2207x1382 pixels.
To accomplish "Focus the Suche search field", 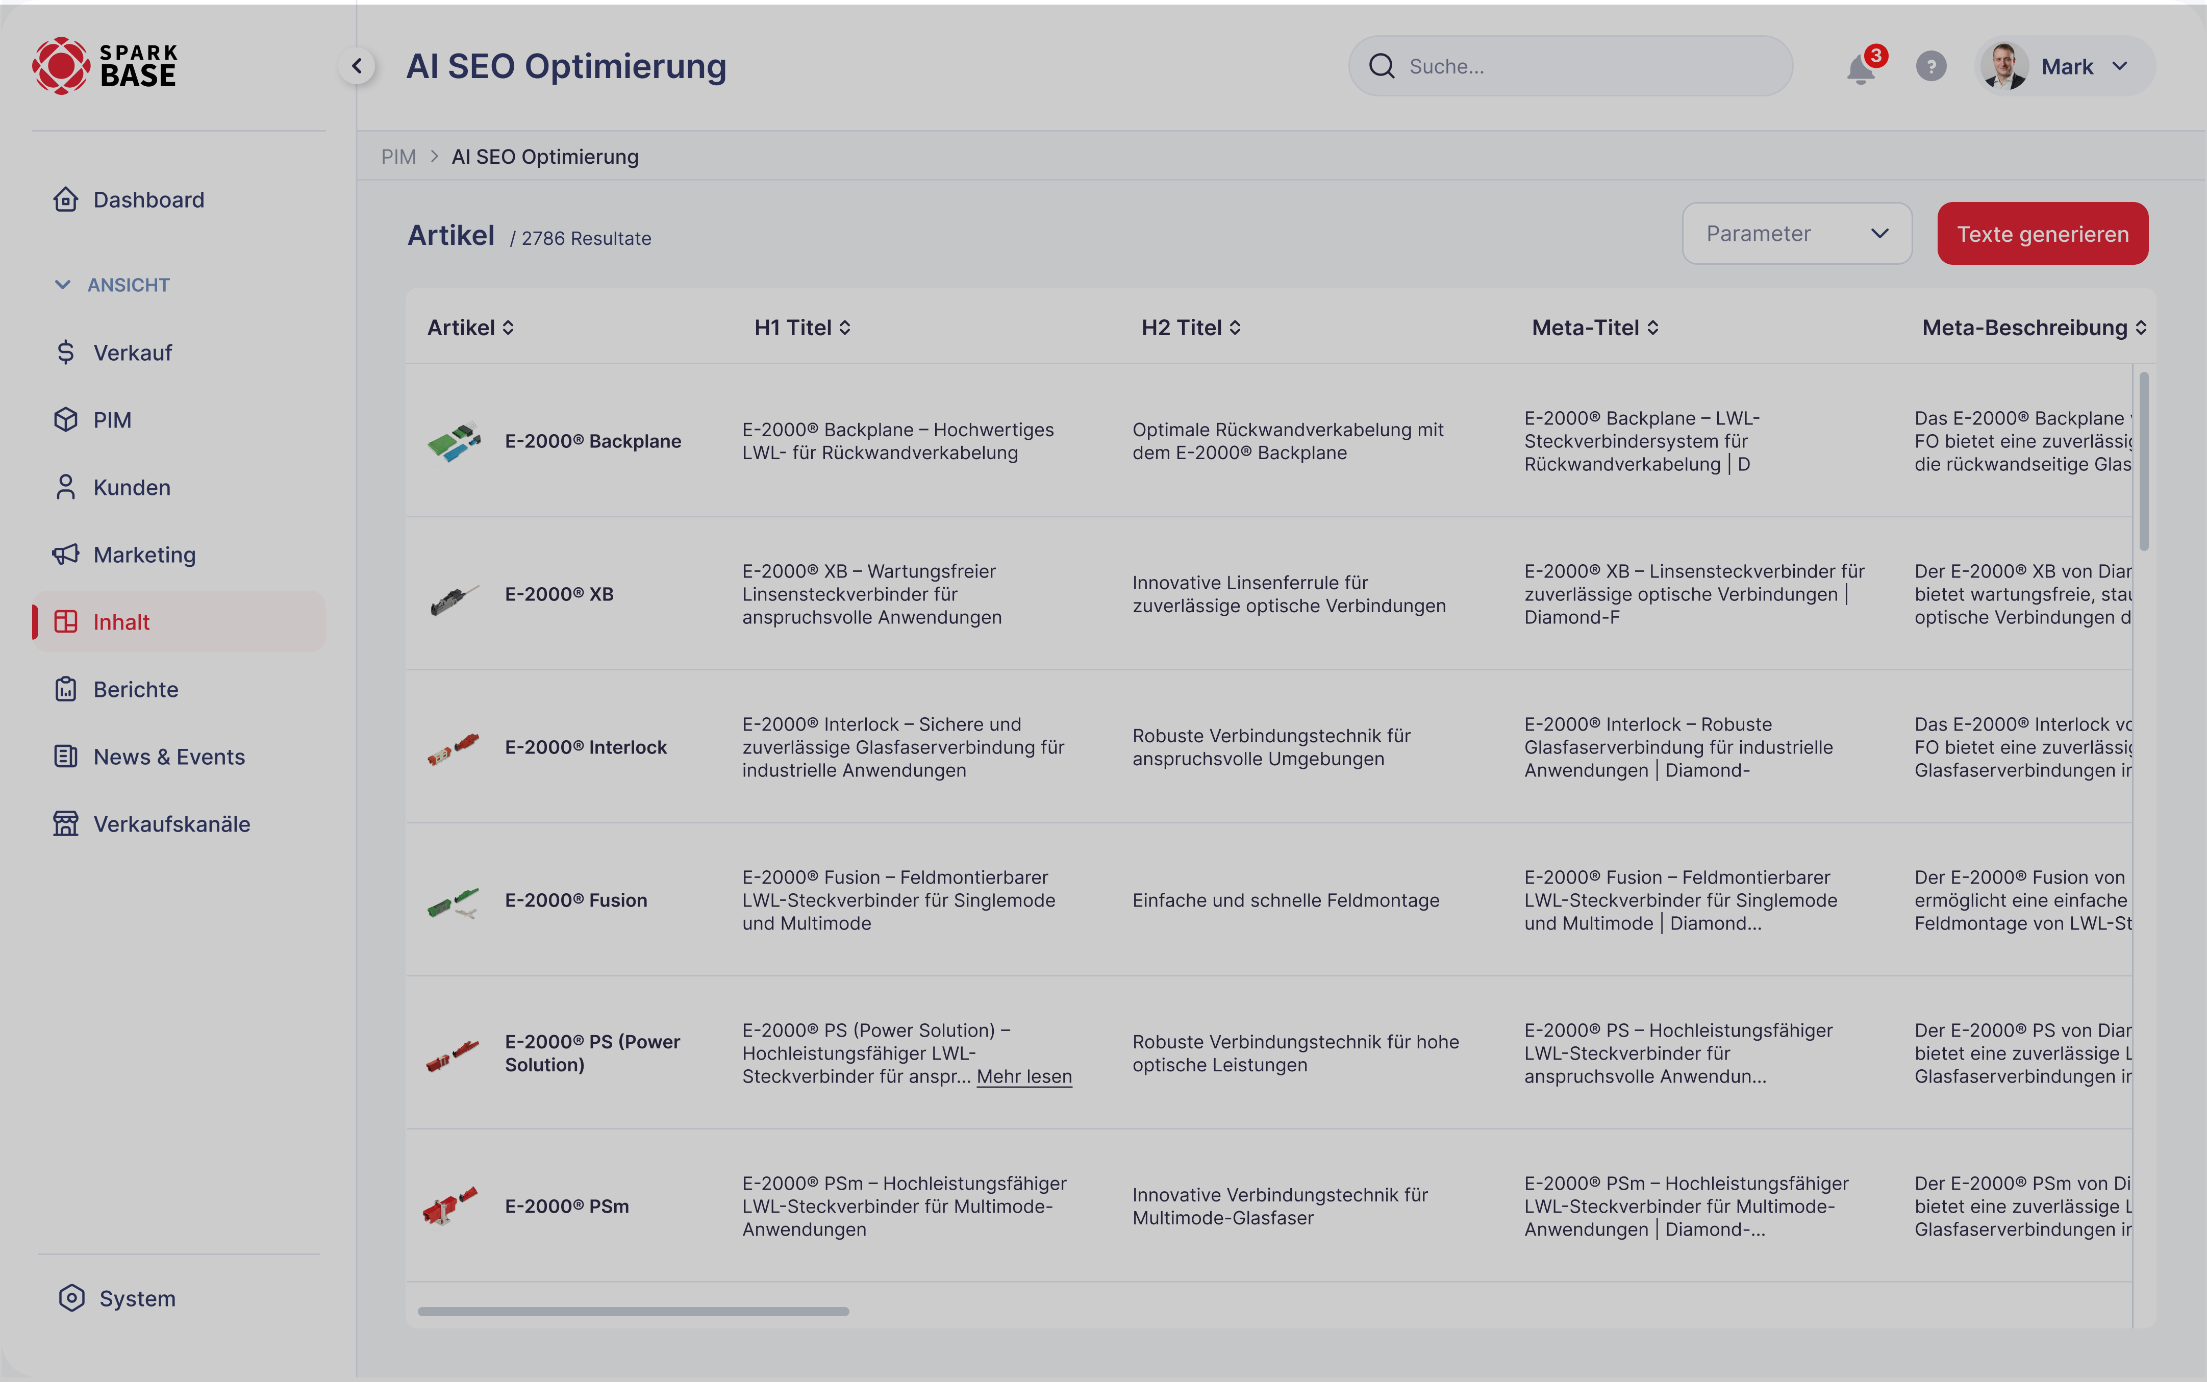I will [x=1570, y=66].
